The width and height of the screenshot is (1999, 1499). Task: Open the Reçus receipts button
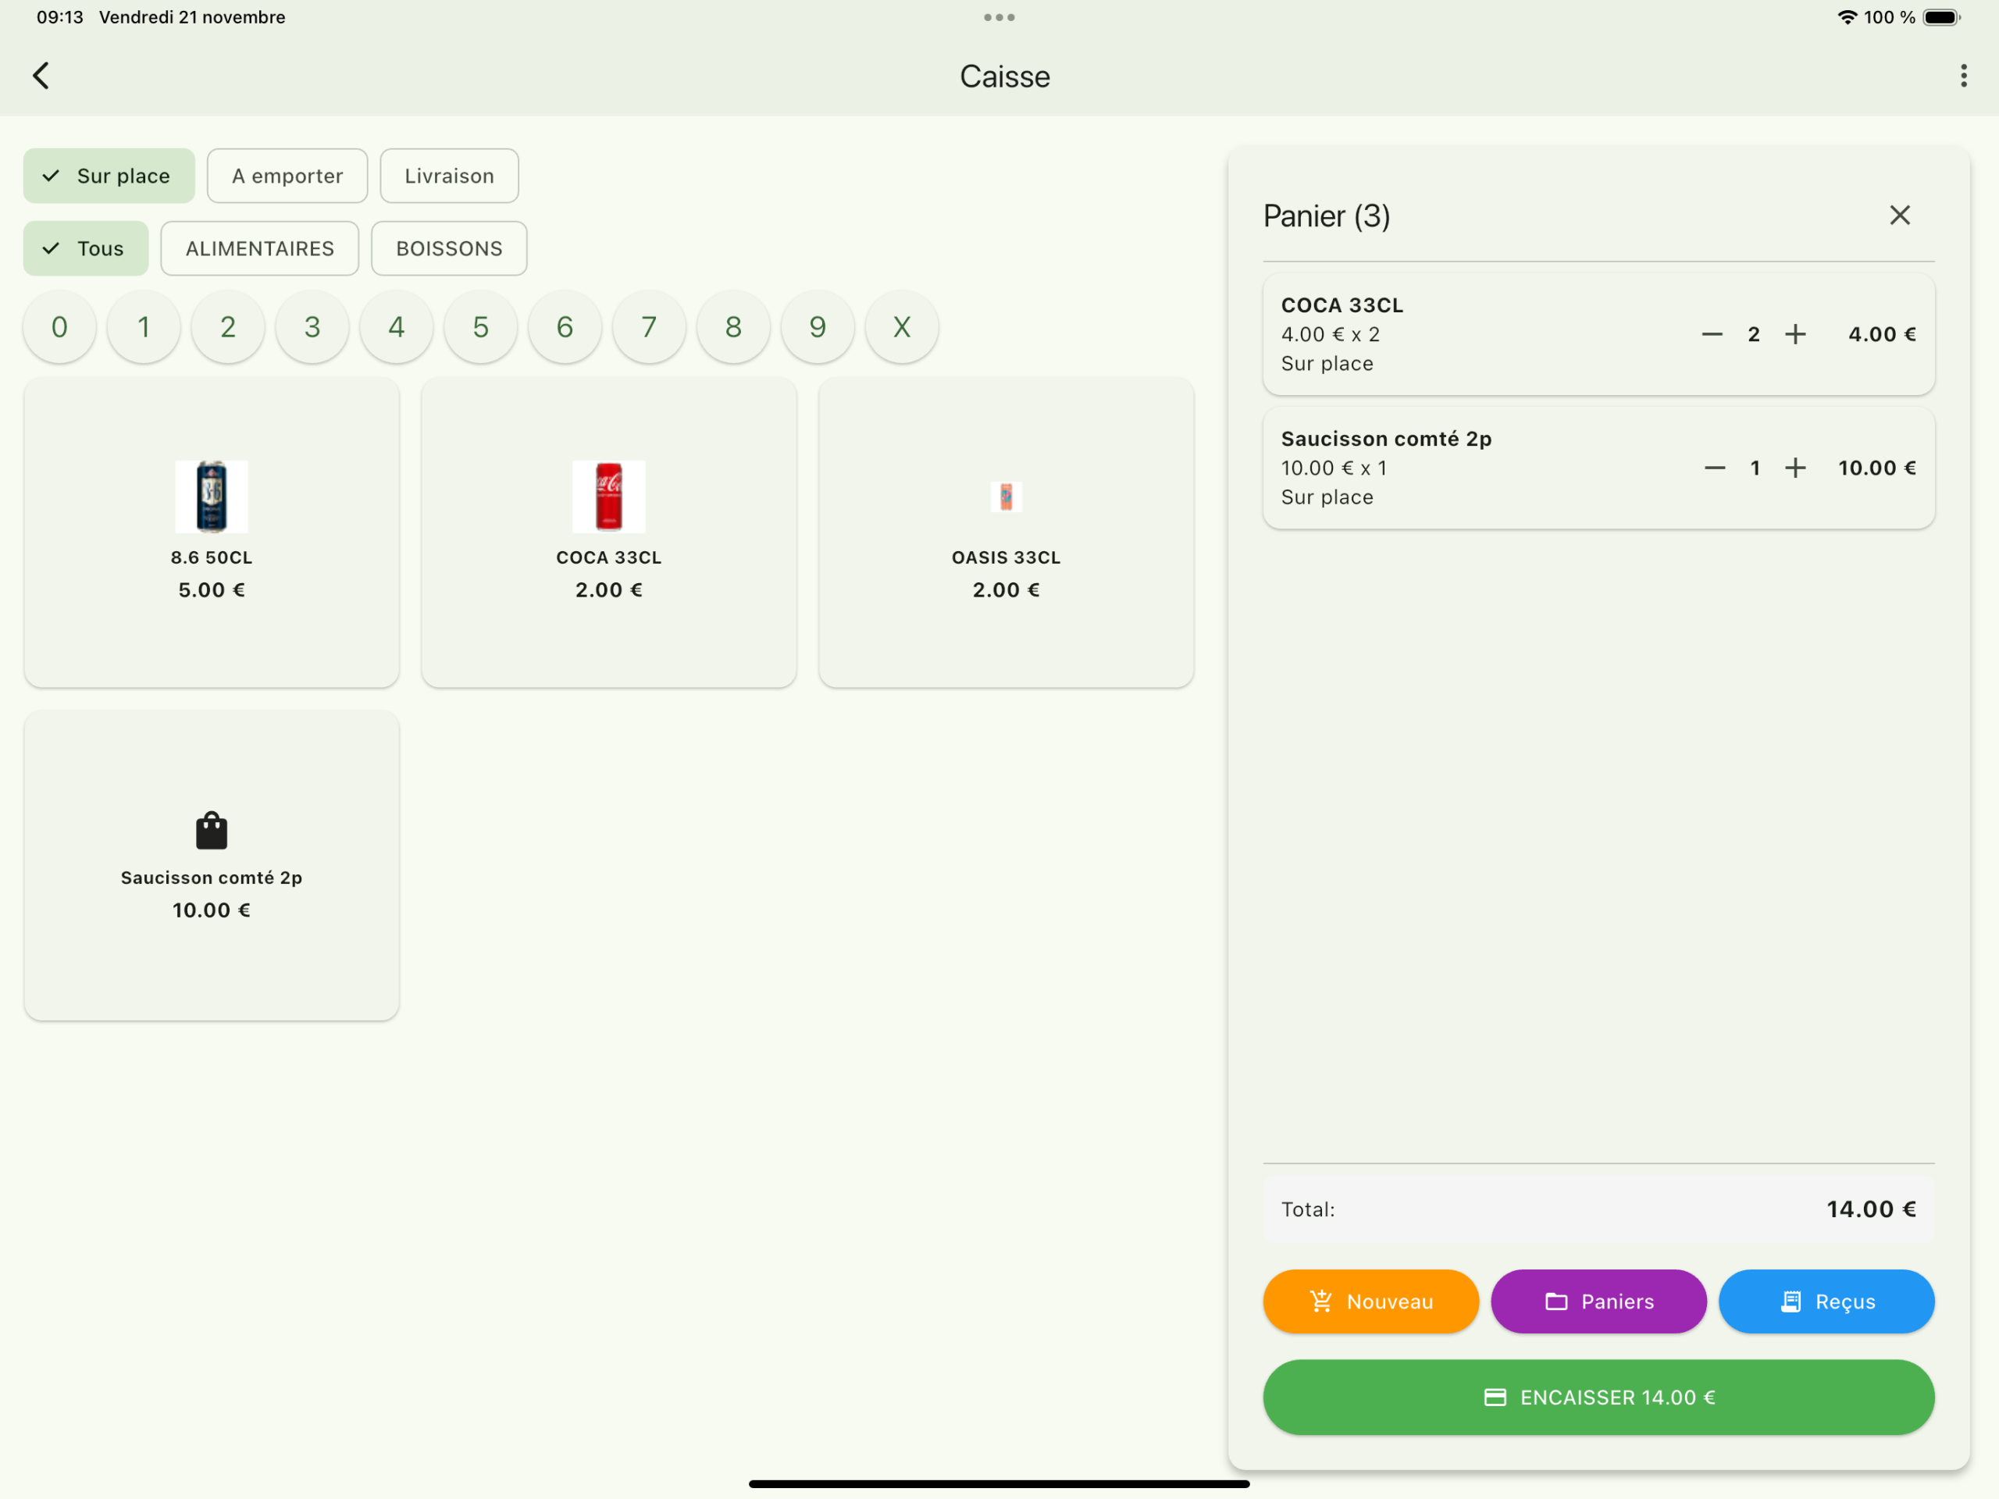1826,1301
